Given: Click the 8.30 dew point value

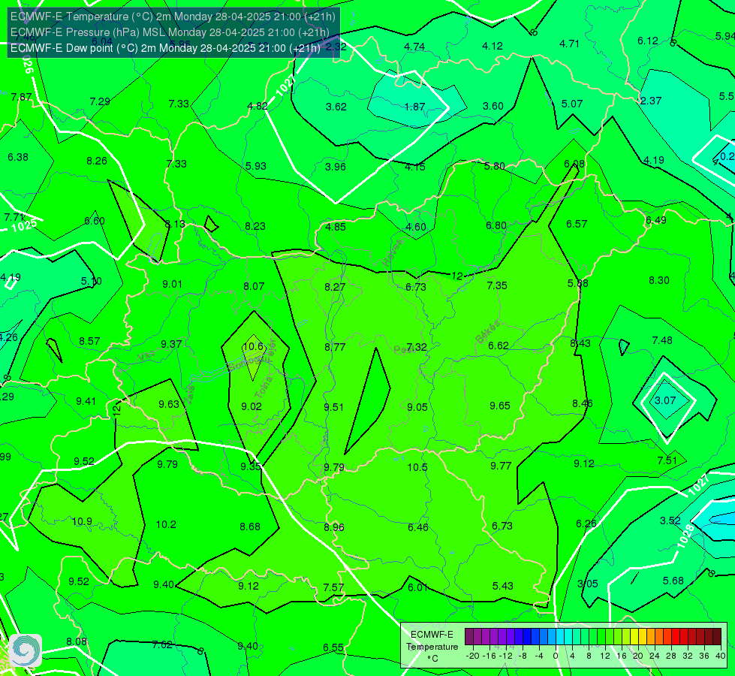Looking at the screenshot, I should [658, 280].
